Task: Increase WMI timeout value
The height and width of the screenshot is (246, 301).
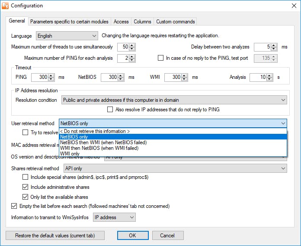Action: 184,75
